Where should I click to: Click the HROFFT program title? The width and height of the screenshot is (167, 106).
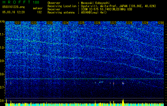point(16,2)
